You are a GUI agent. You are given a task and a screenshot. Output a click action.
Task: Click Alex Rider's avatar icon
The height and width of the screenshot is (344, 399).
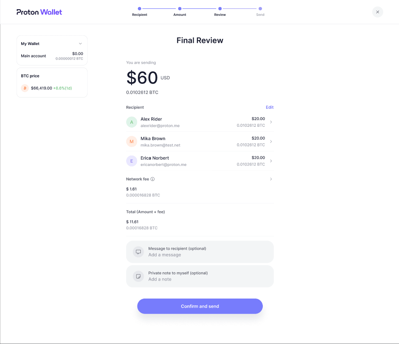click(132, 122)
